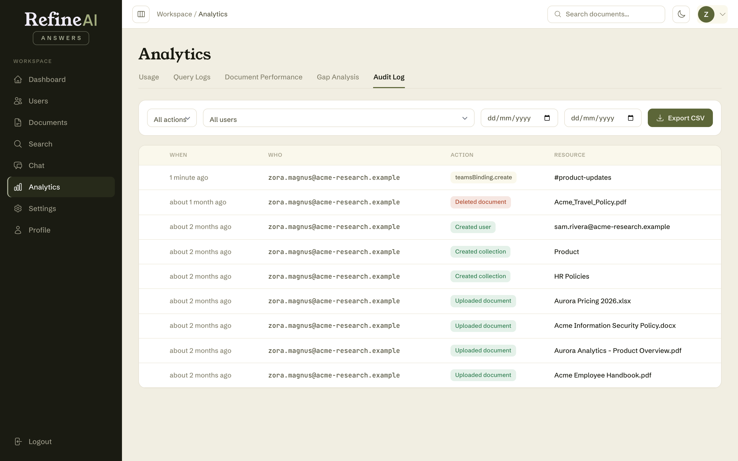Click the teamsBinding.create action badge

tap(483, 177)
